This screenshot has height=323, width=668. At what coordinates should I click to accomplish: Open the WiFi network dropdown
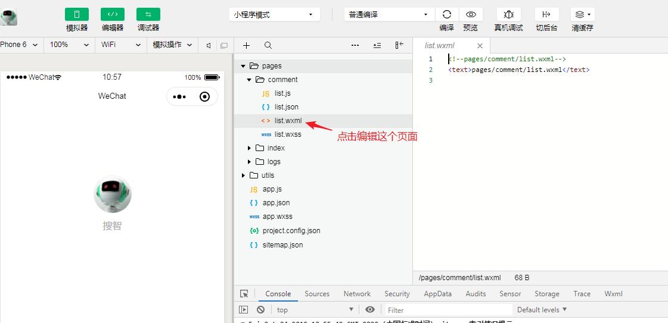coord(120,45)
